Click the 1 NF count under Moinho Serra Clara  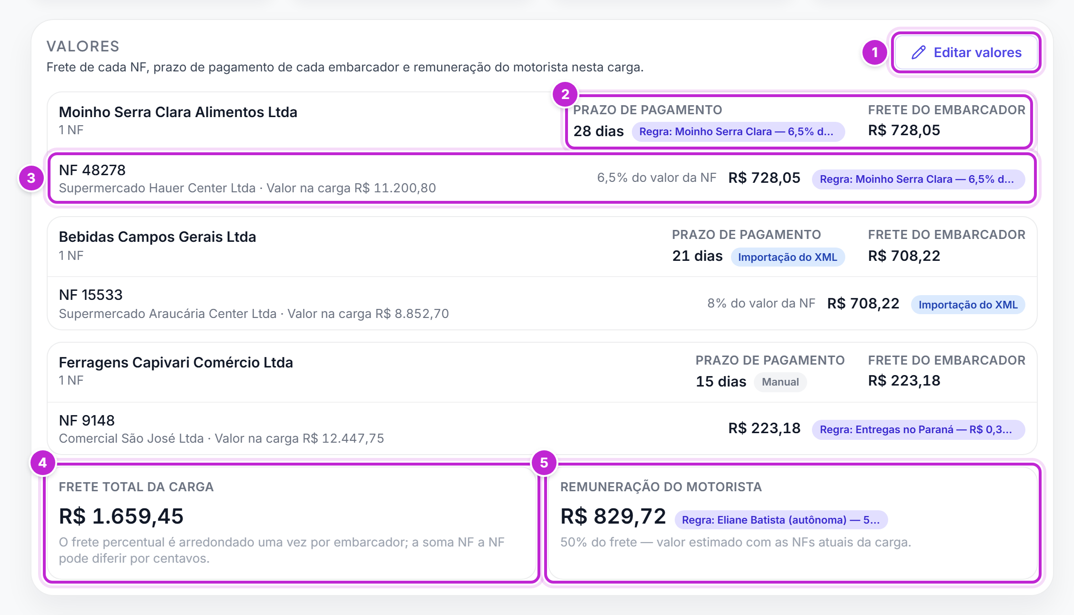71,130
